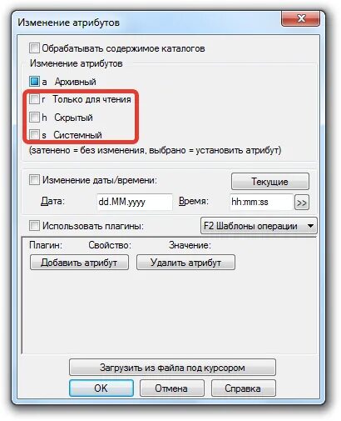341x421 pixels.
Task: Confirm with the OK button
Action: 101,388
